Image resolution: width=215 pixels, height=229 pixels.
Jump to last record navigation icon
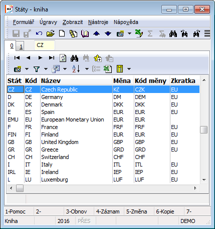52,58
